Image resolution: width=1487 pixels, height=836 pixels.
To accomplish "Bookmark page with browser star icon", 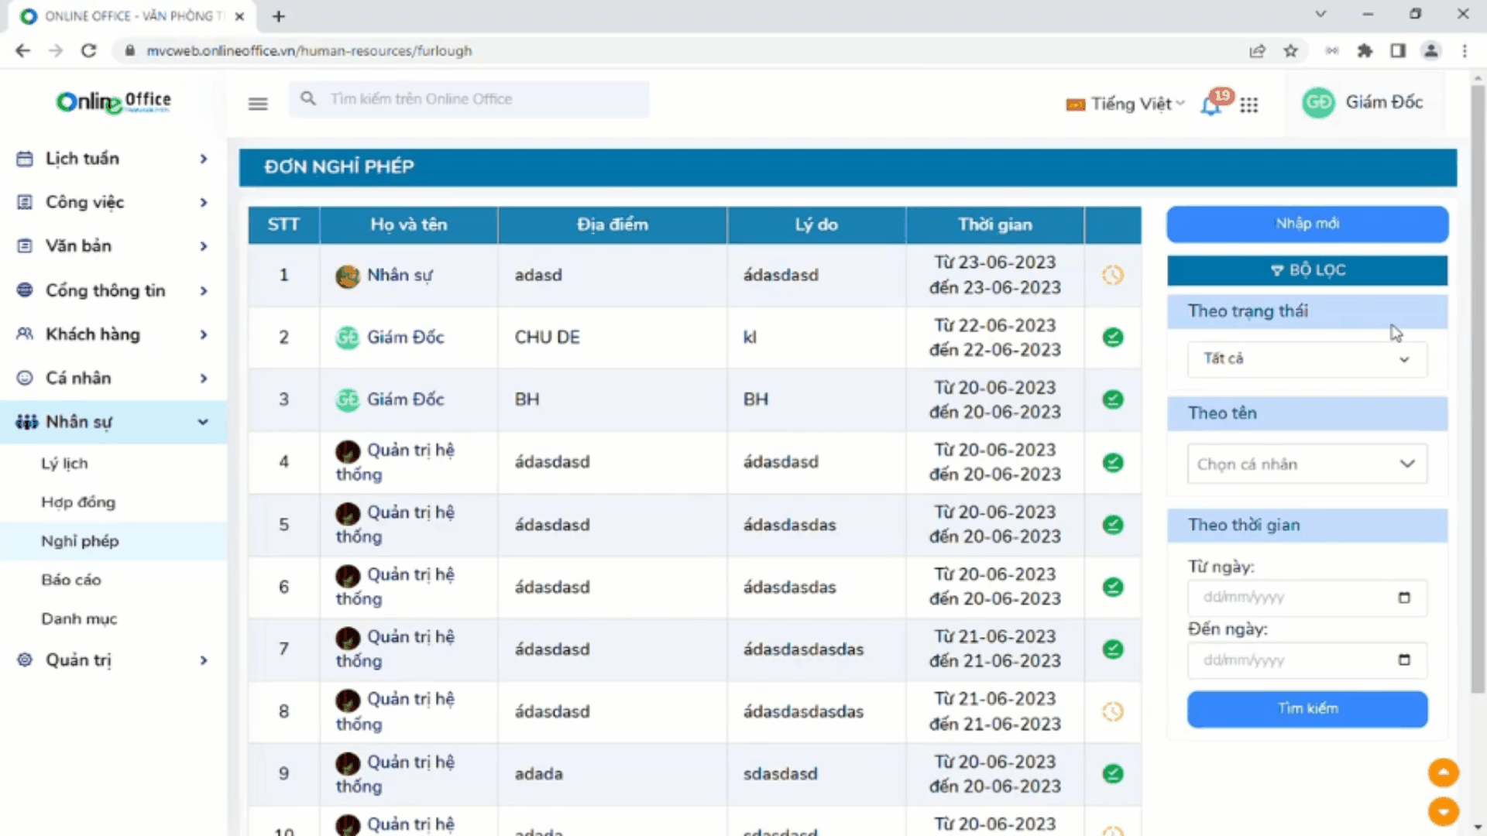I will coord(1290,51).
